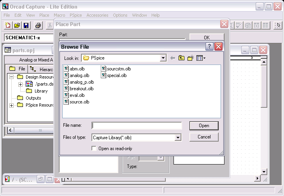Select the sourcstm.olb library file

(x=116, y=69)
